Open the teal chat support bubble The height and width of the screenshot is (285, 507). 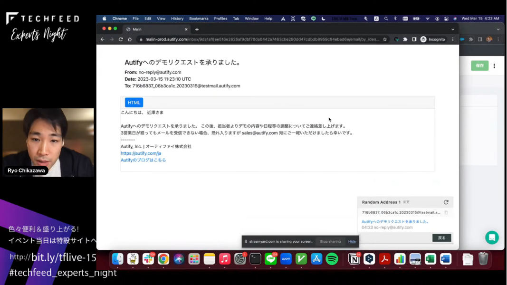[x=492, y=237]
